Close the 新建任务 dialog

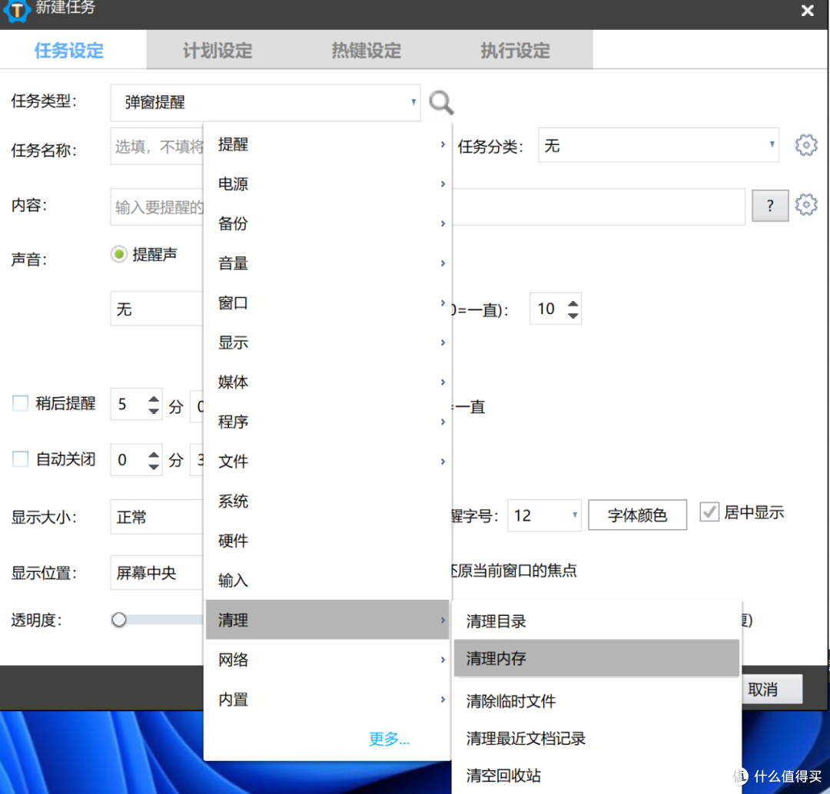tap(807, 11)
